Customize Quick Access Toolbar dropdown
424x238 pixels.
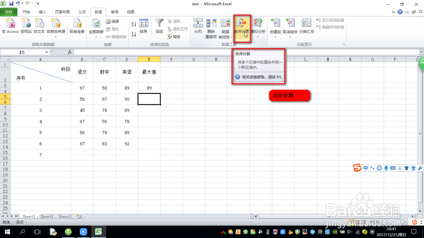(x=38, y=3)
